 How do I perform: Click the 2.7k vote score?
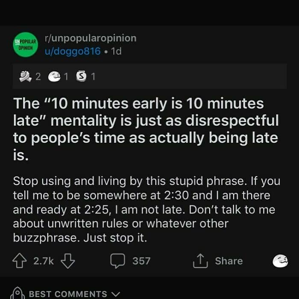[44, 261]
